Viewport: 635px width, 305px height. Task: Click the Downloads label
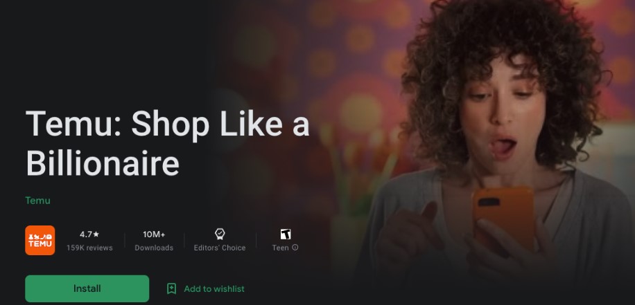pos(154,248)
